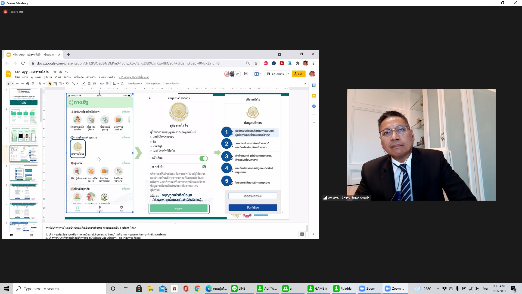Open Google Tasks side panel icon
The width and height of the screenshot is (522, 294).
[x=314, y=106]
